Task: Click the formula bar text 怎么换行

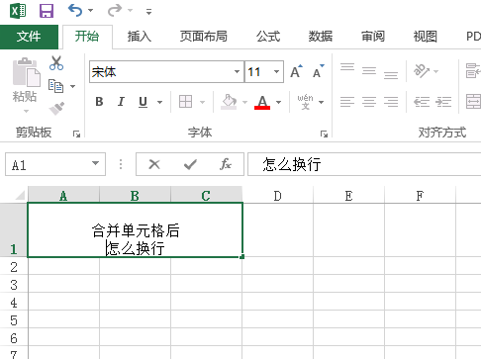Action: (x=292, y=164)
